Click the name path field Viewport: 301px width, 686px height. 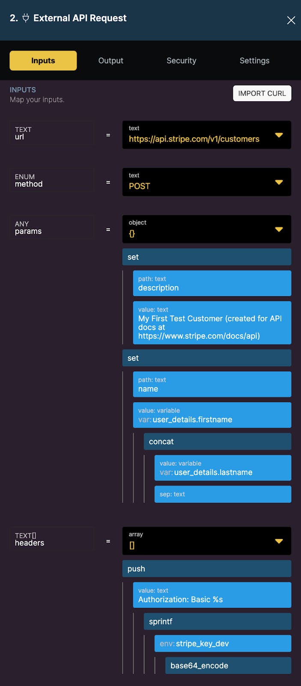(x=212, y=385)
